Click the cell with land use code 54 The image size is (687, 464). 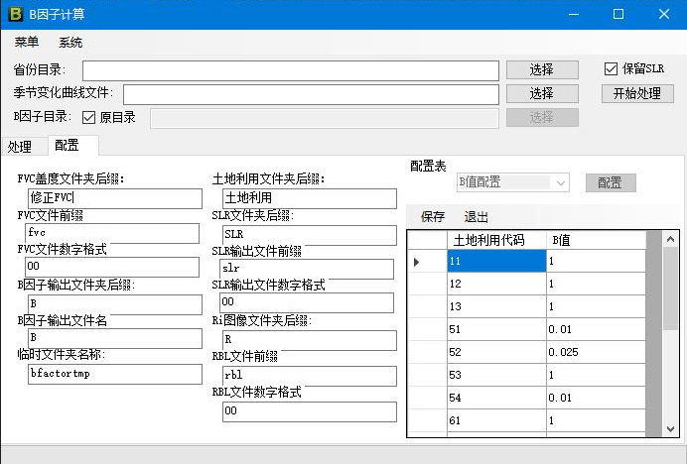click(x=496, y=398)
